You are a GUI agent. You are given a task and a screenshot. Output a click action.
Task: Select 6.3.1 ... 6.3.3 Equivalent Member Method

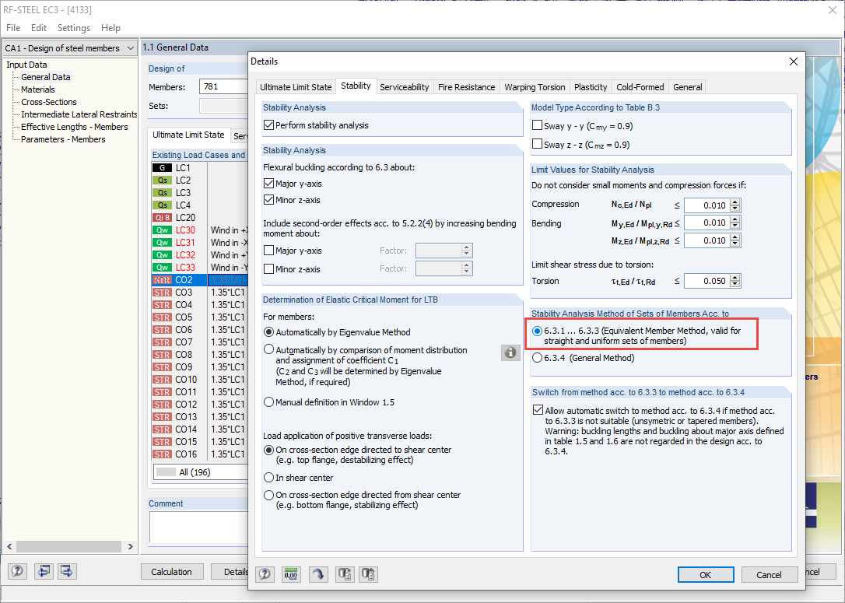pos(538,331)
